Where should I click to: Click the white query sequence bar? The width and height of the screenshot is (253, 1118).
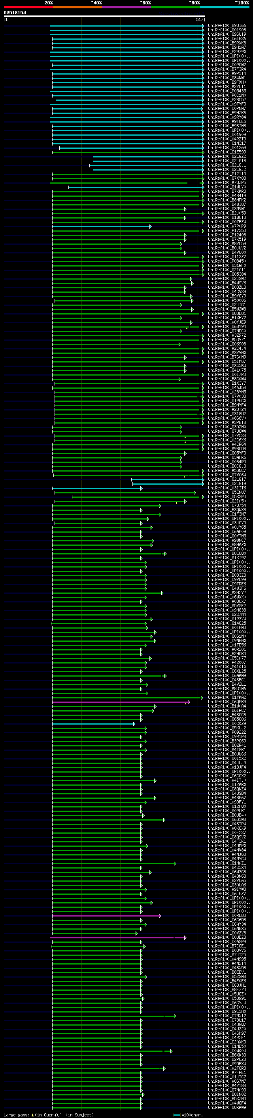click(x=104, y=17)
